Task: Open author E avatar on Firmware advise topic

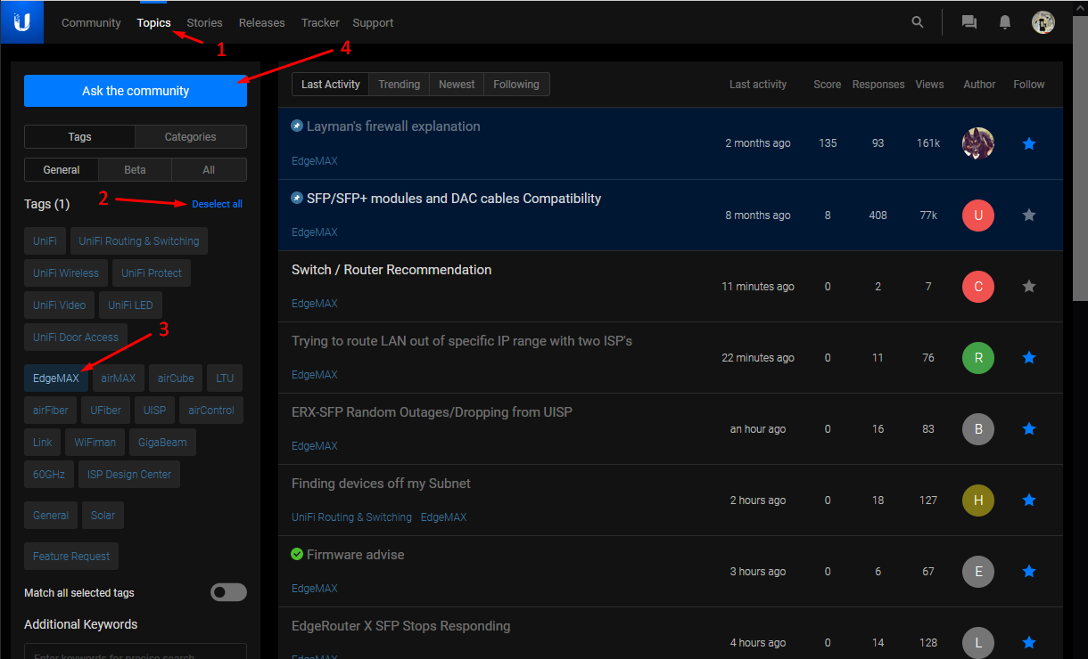Action: point(978,571)
